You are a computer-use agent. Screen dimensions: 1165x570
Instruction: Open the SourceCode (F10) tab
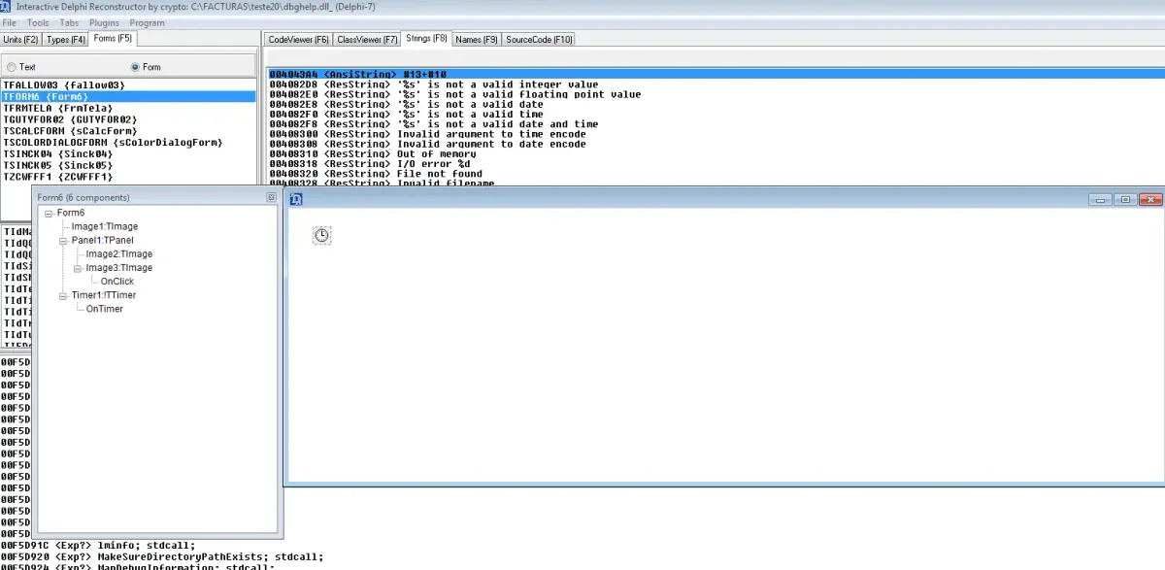[540, 40]
